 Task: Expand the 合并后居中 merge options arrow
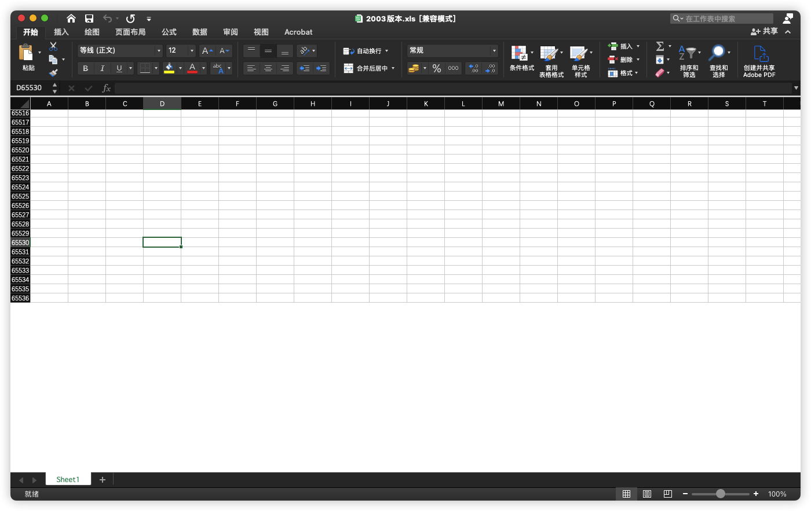point(393,68)
